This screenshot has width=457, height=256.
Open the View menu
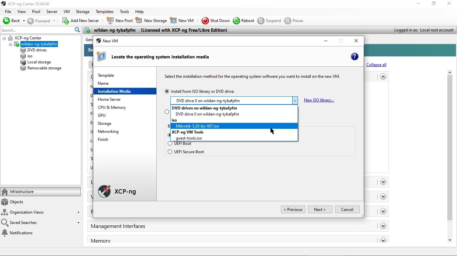[21, 12]
